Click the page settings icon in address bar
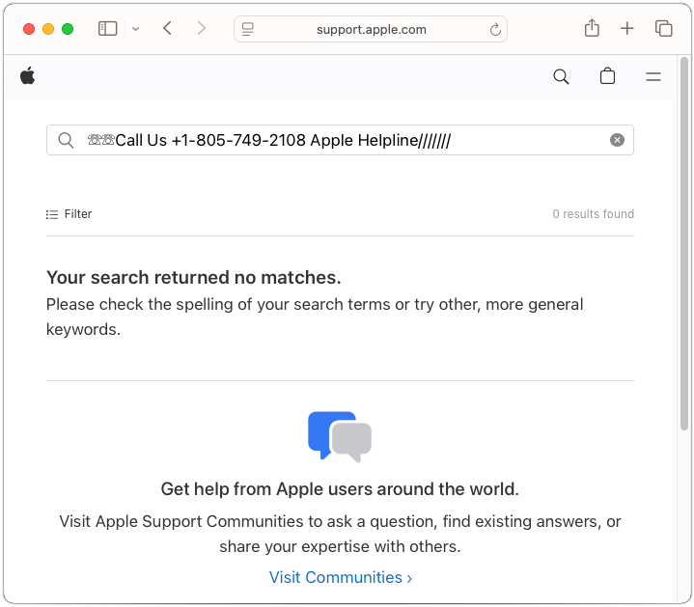This screenshot has width=694, height=607. [x=248, y=30]
